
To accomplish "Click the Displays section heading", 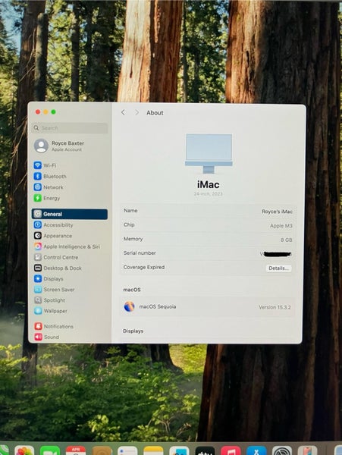I will point(133,331).
